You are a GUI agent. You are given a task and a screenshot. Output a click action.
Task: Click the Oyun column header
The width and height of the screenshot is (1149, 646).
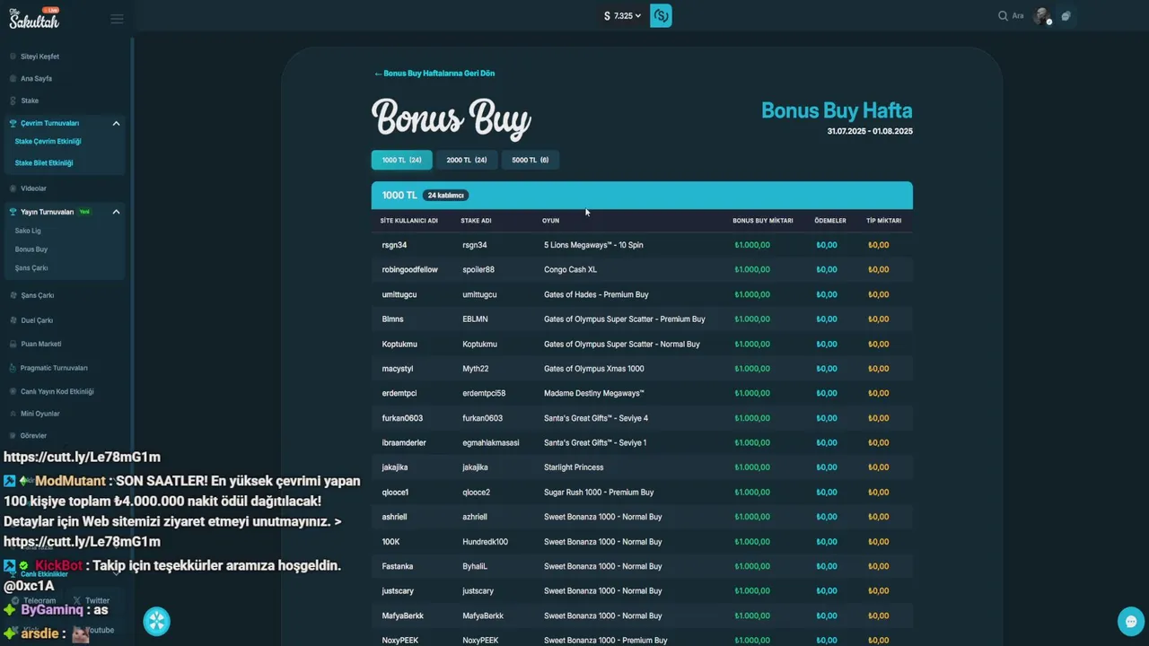[x=550, y=221]
